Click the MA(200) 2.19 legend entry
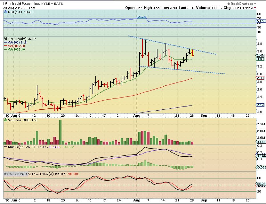The height and width of the screenshot is (204, 266). tap(17, 43)
